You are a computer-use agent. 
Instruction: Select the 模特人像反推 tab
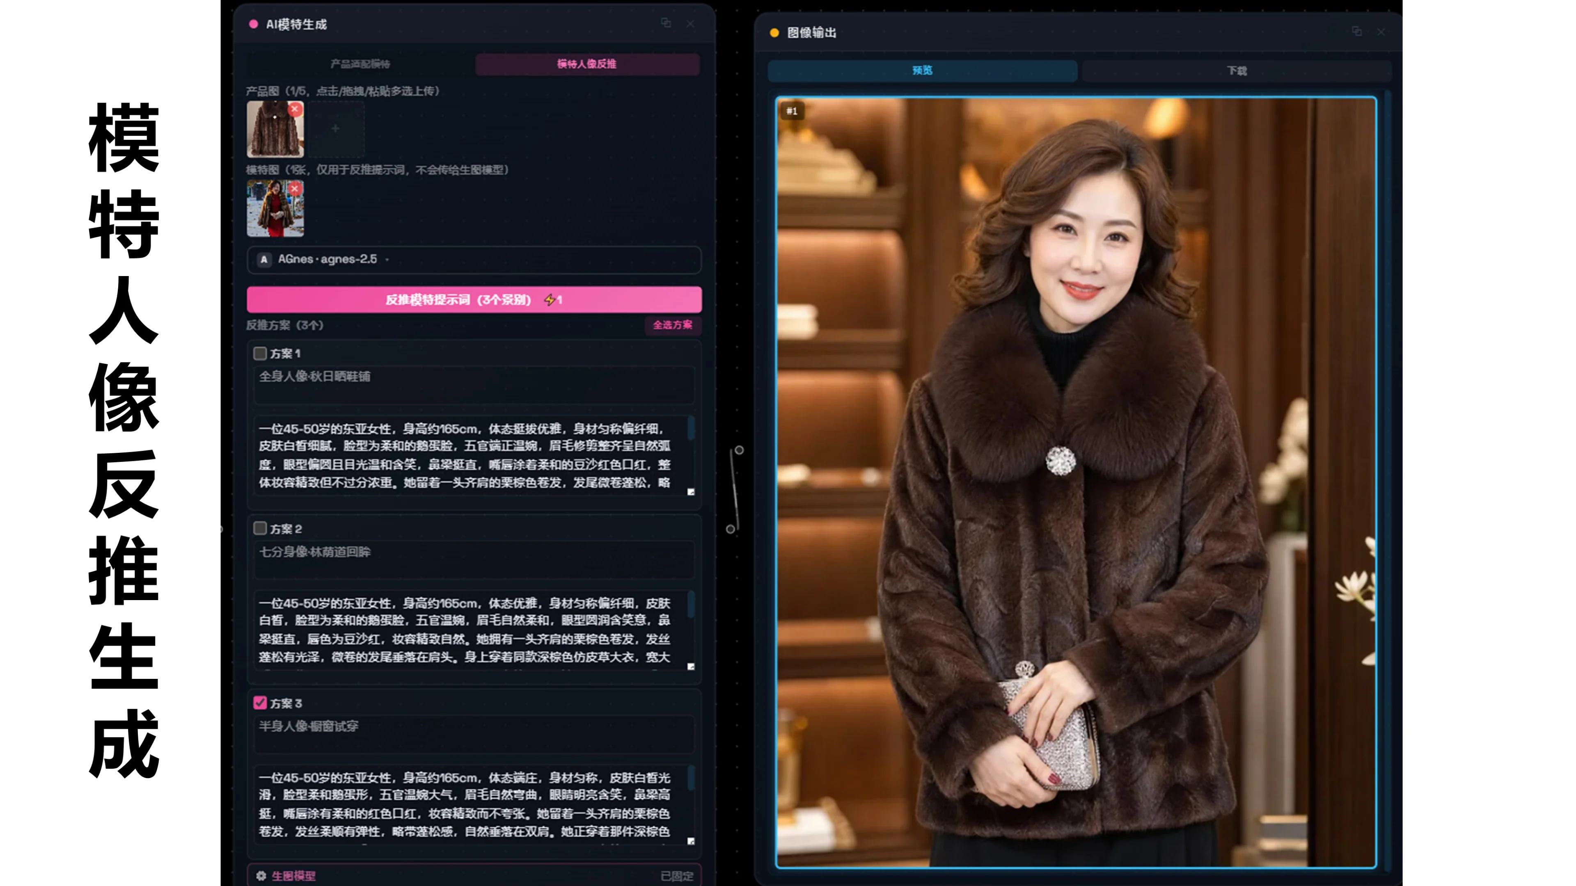[587, 64]
